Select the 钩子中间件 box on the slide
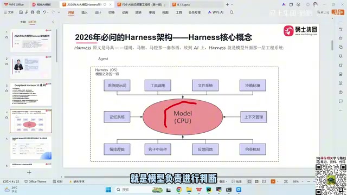The height and width of the screenshot is (195, 347). tap(158, 149)
